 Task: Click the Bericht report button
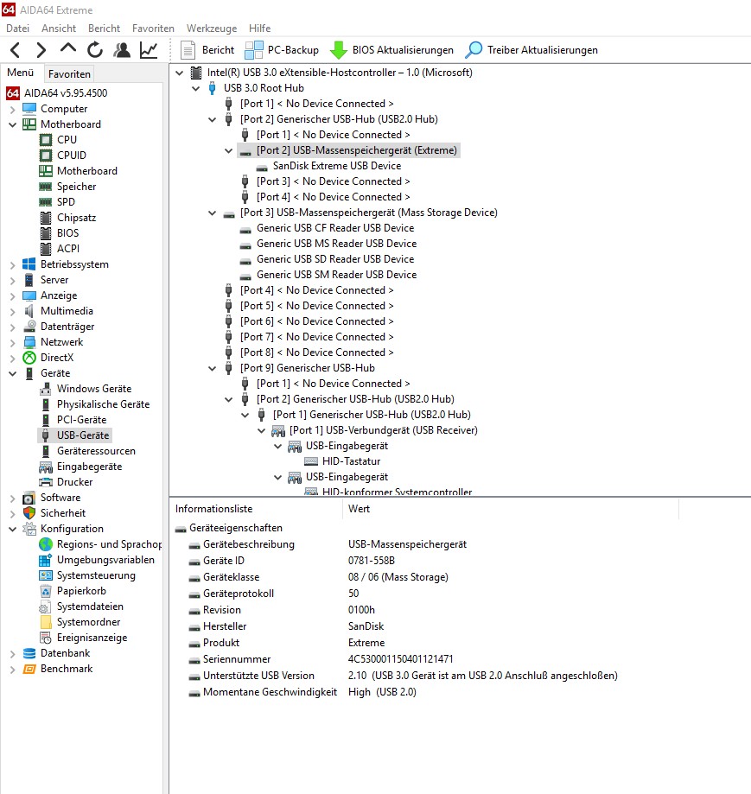pos(207,49)
